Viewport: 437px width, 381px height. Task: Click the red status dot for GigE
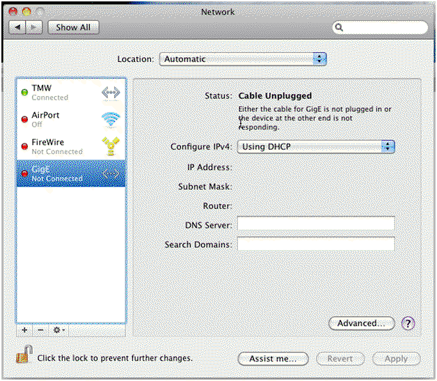(x=24, y=173)
